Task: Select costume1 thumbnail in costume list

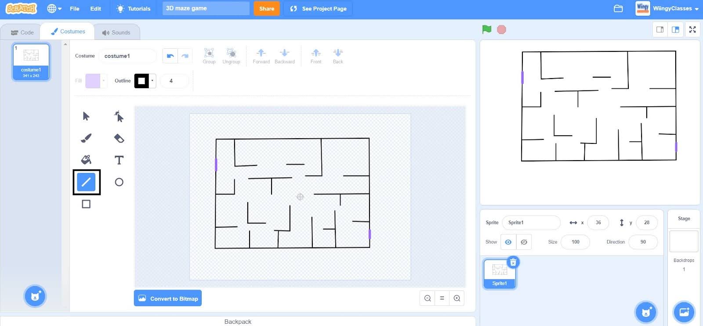Action: pyautogui.click(x=31, y=62)
